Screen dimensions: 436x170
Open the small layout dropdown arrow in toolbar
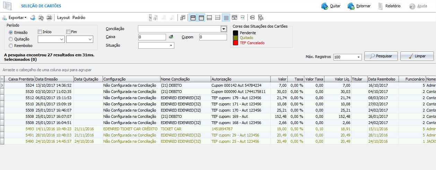pos(150,17)
